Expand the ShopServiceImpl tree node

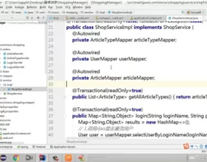pyautogui.click(x=4, y=89)
